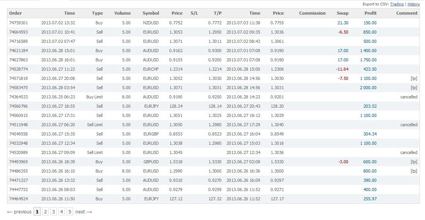Screen dimensions: 425x220
Task: Open the Trading CSV export link
Action: tap(397, 4)
